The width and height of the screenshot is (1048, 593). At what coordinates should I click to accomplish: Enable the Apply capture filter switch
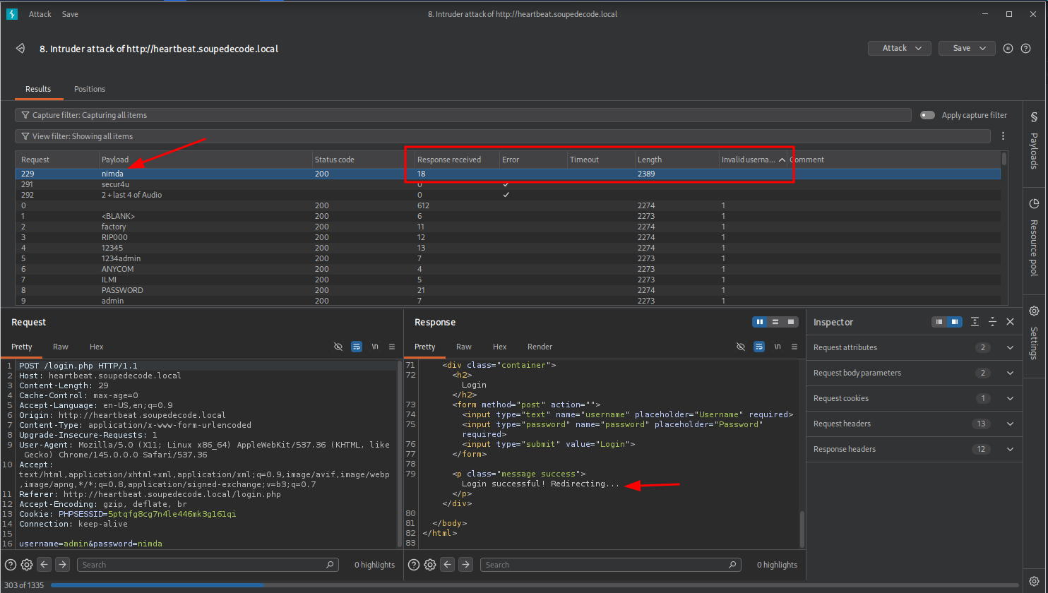click(x=927, y=115)
